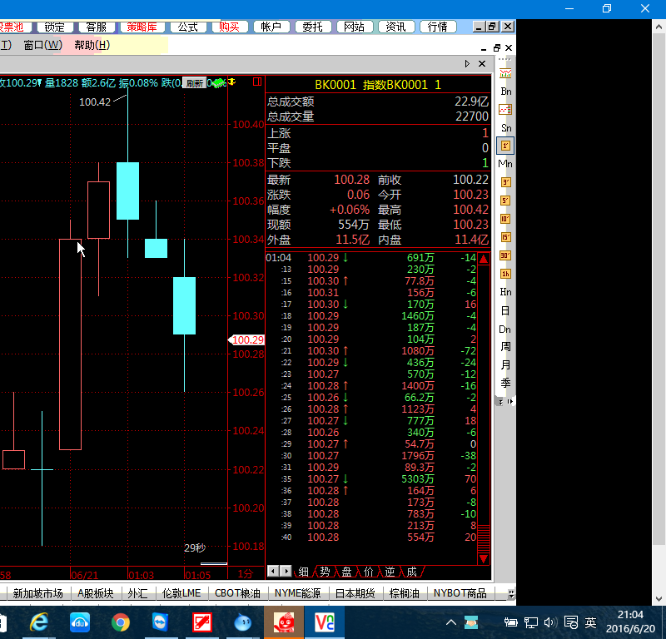This screenshot has height=639, width=666.
Task: Select the 周 (weekly) period option
Action: pos(505,346)
